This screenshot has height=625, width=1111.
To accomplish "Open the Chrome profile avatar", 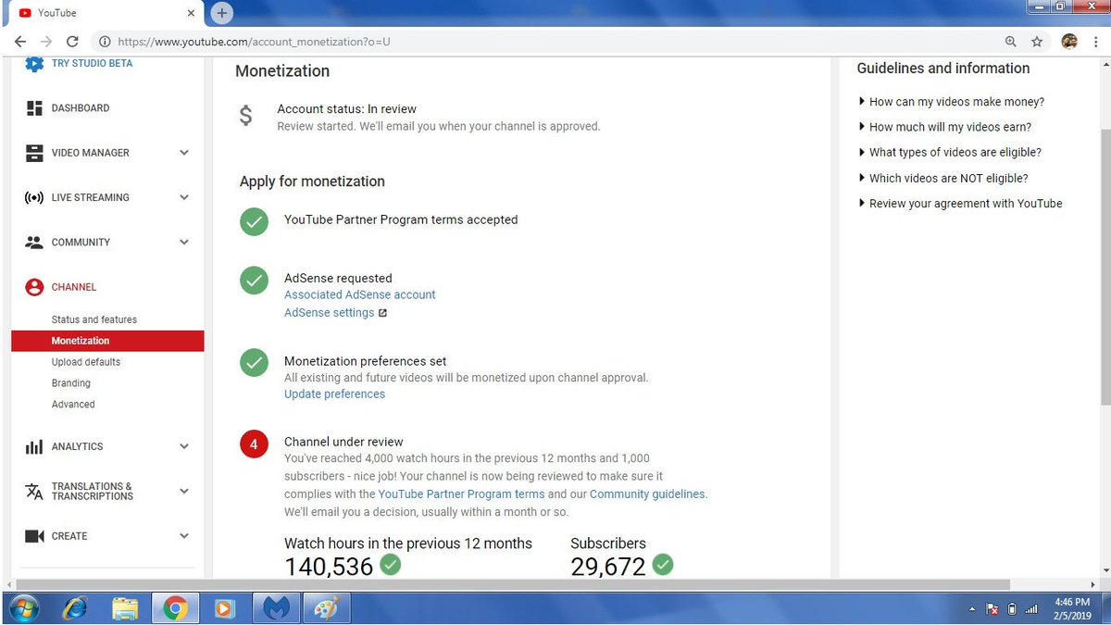I will (1068, 42).
